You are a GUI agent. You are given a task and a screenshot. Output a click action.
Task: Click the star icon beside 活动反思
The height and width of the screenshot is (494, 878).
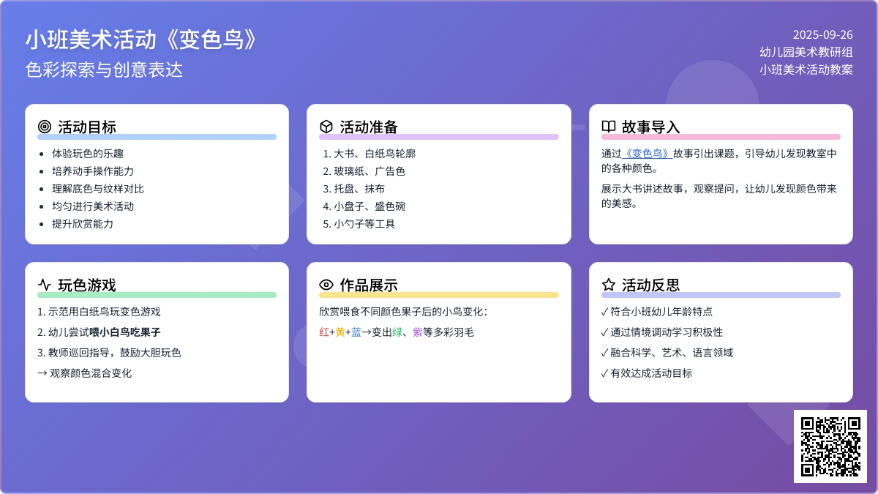click(x=608, y=285)
